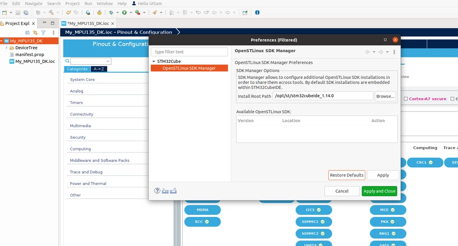Image resolution: width=458 pixels, height=246 pixels.
Task: Minimize the Project Explorer panel
Action: 45,23
